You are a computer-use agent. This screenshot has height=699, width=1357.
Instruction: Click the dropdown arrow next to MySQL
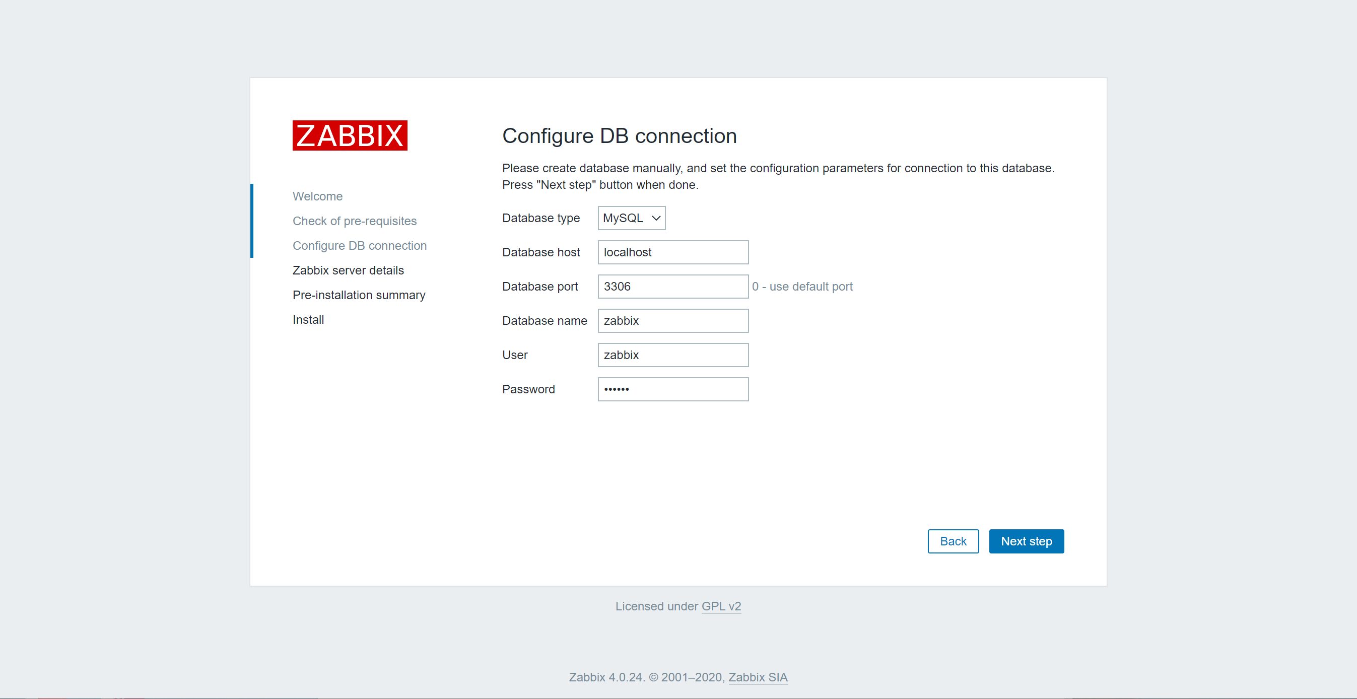click(655, 218)
